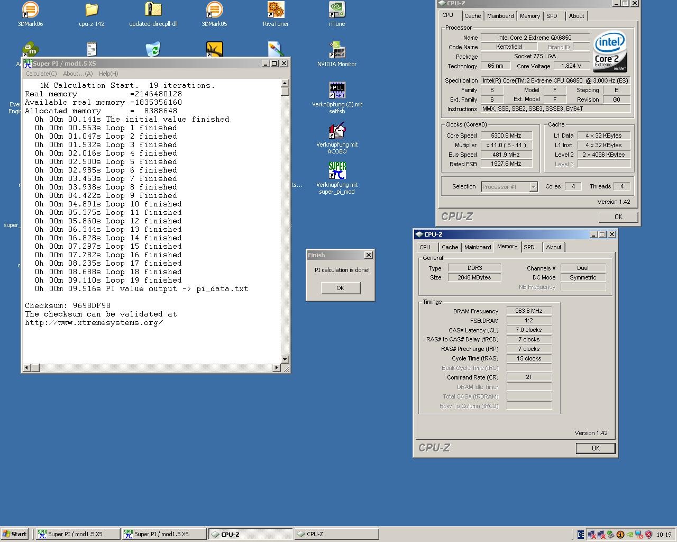
Task: Click the Super PI horizontal scrollbar right arrow
Action: click(x=276, y=367)
